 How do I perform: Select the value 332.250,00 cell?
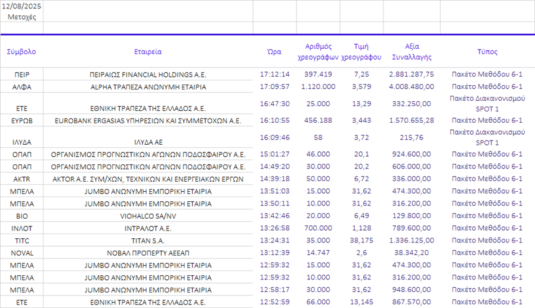tap(412, 104)
